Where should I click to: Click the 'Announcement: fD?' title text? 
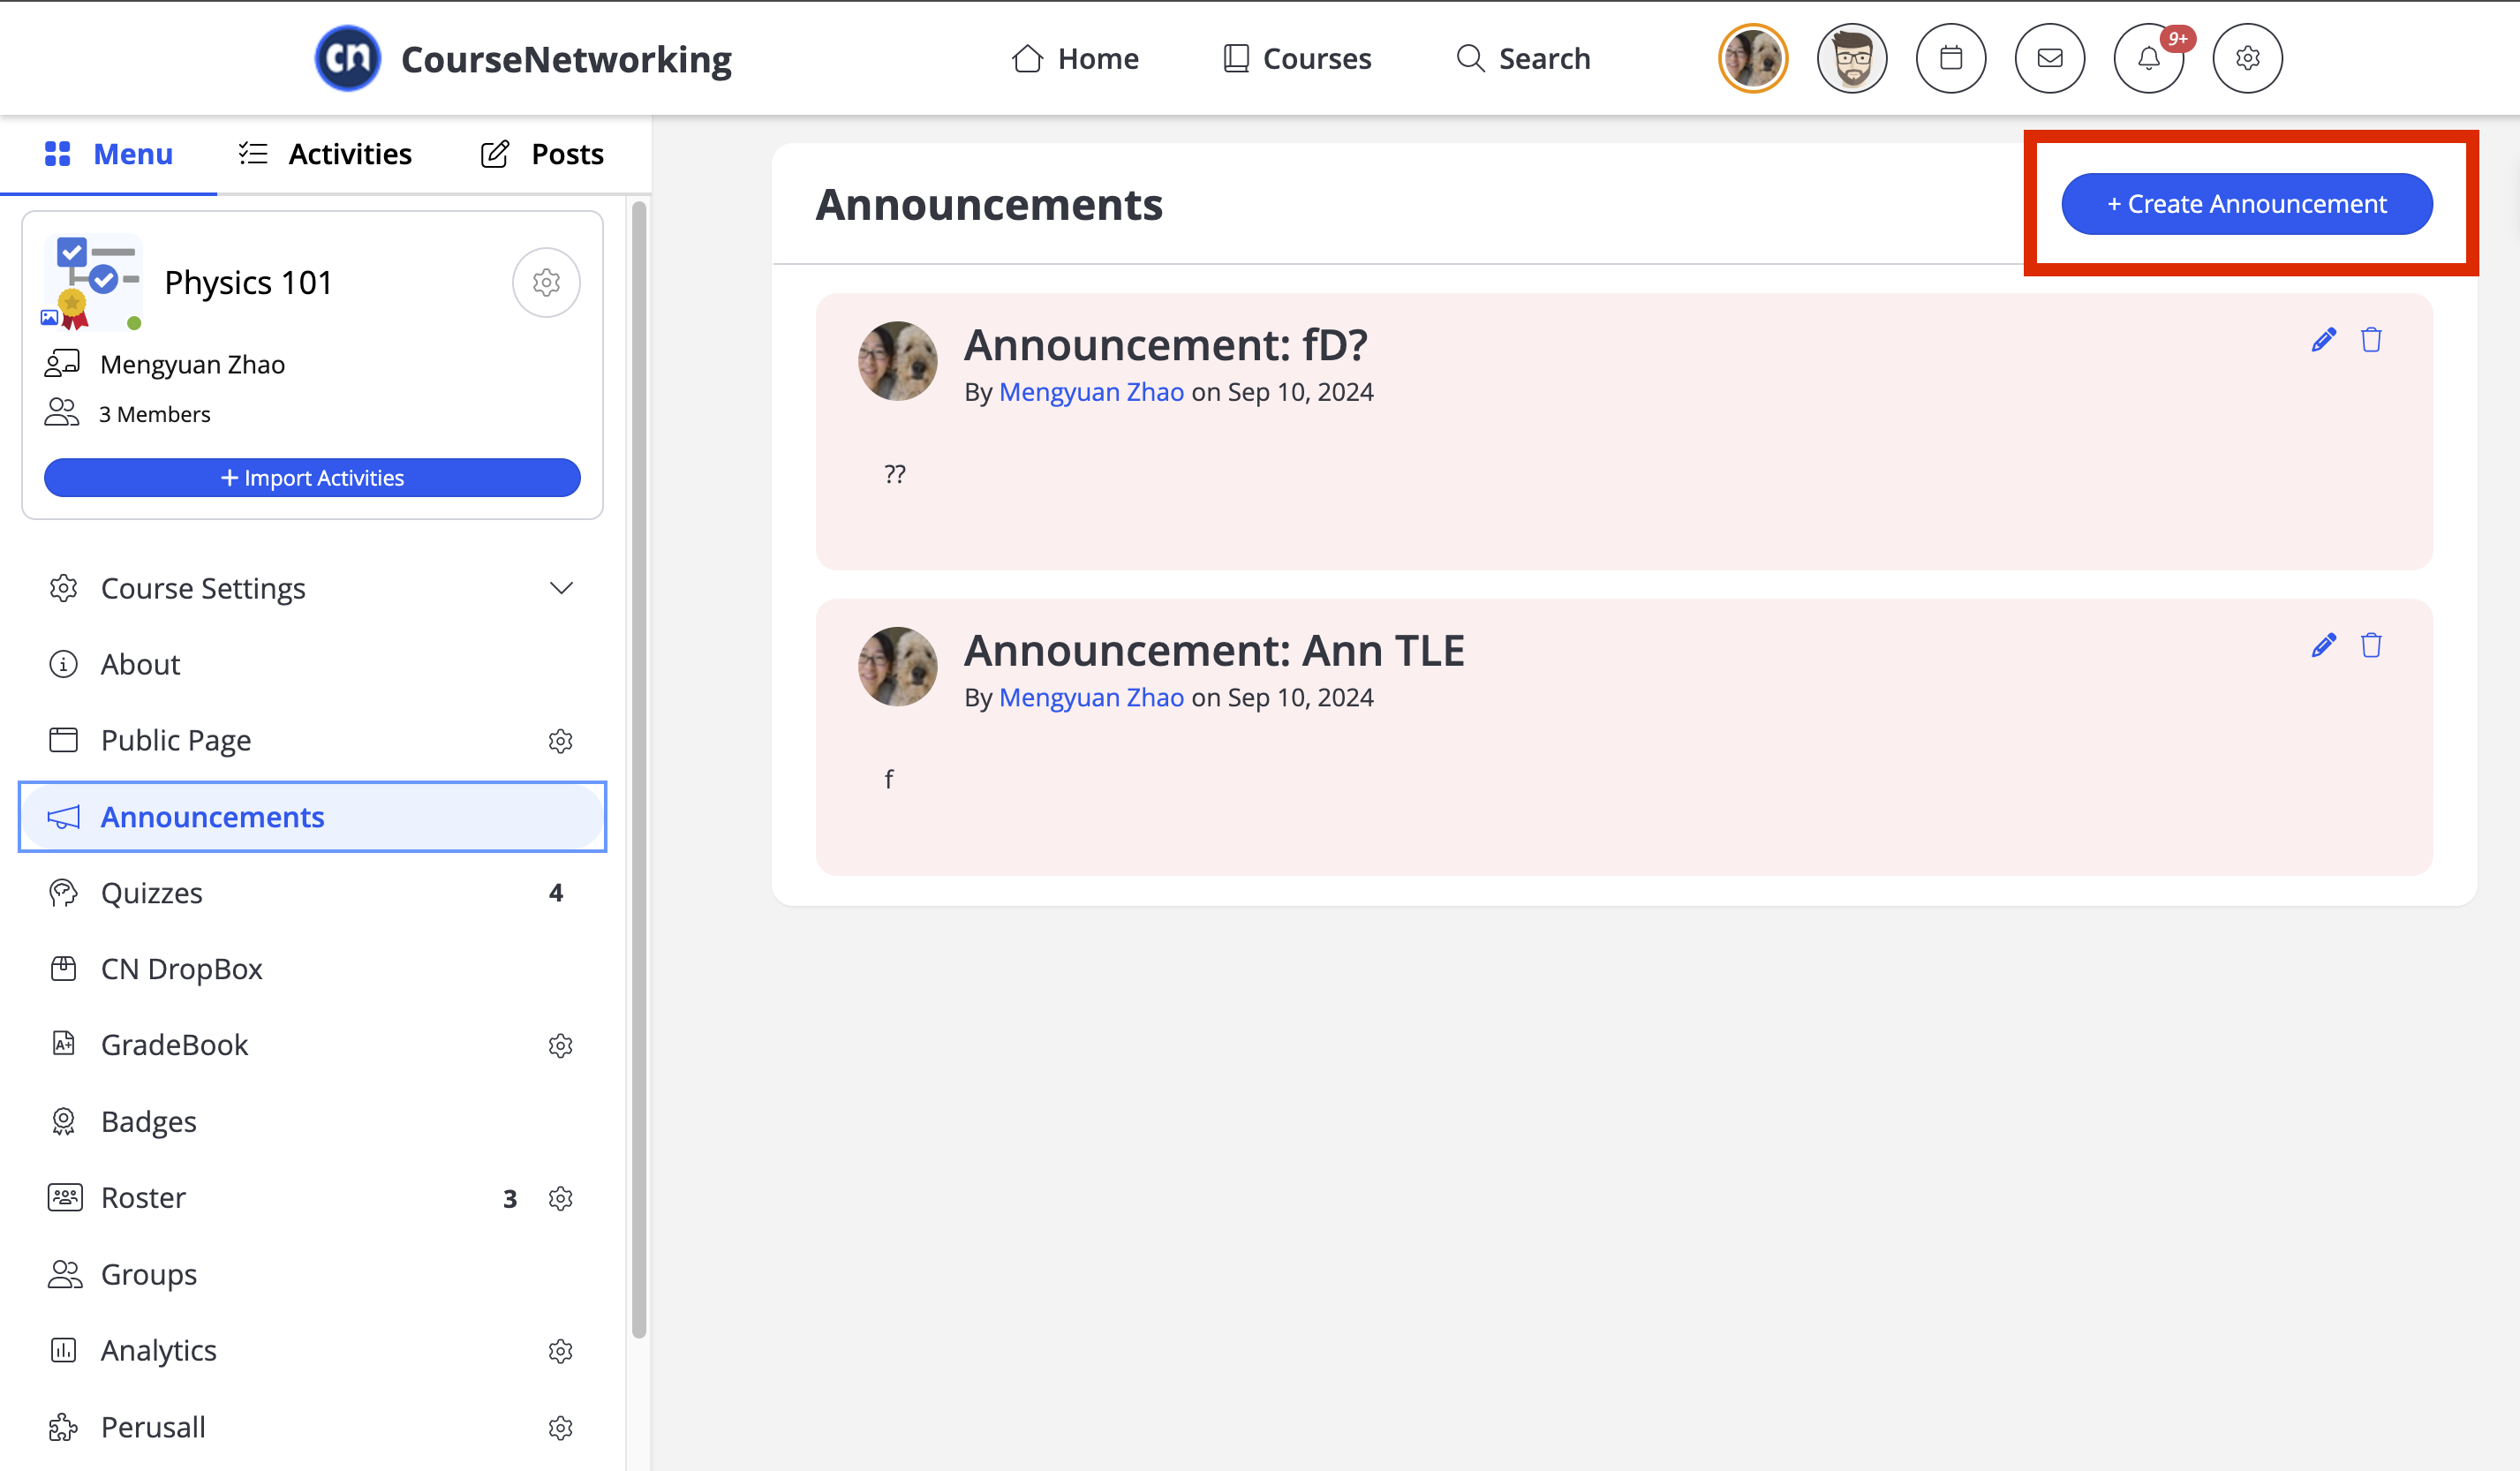(x=1165, y=345)
